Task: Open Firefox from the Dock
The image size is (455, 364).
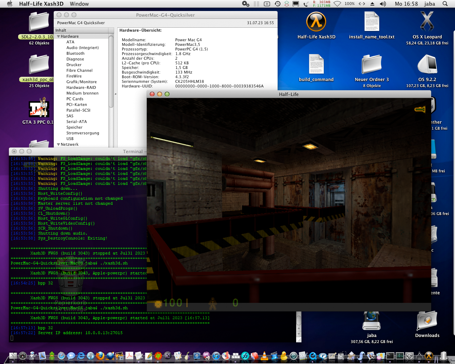Action: [x=100, y=356]
